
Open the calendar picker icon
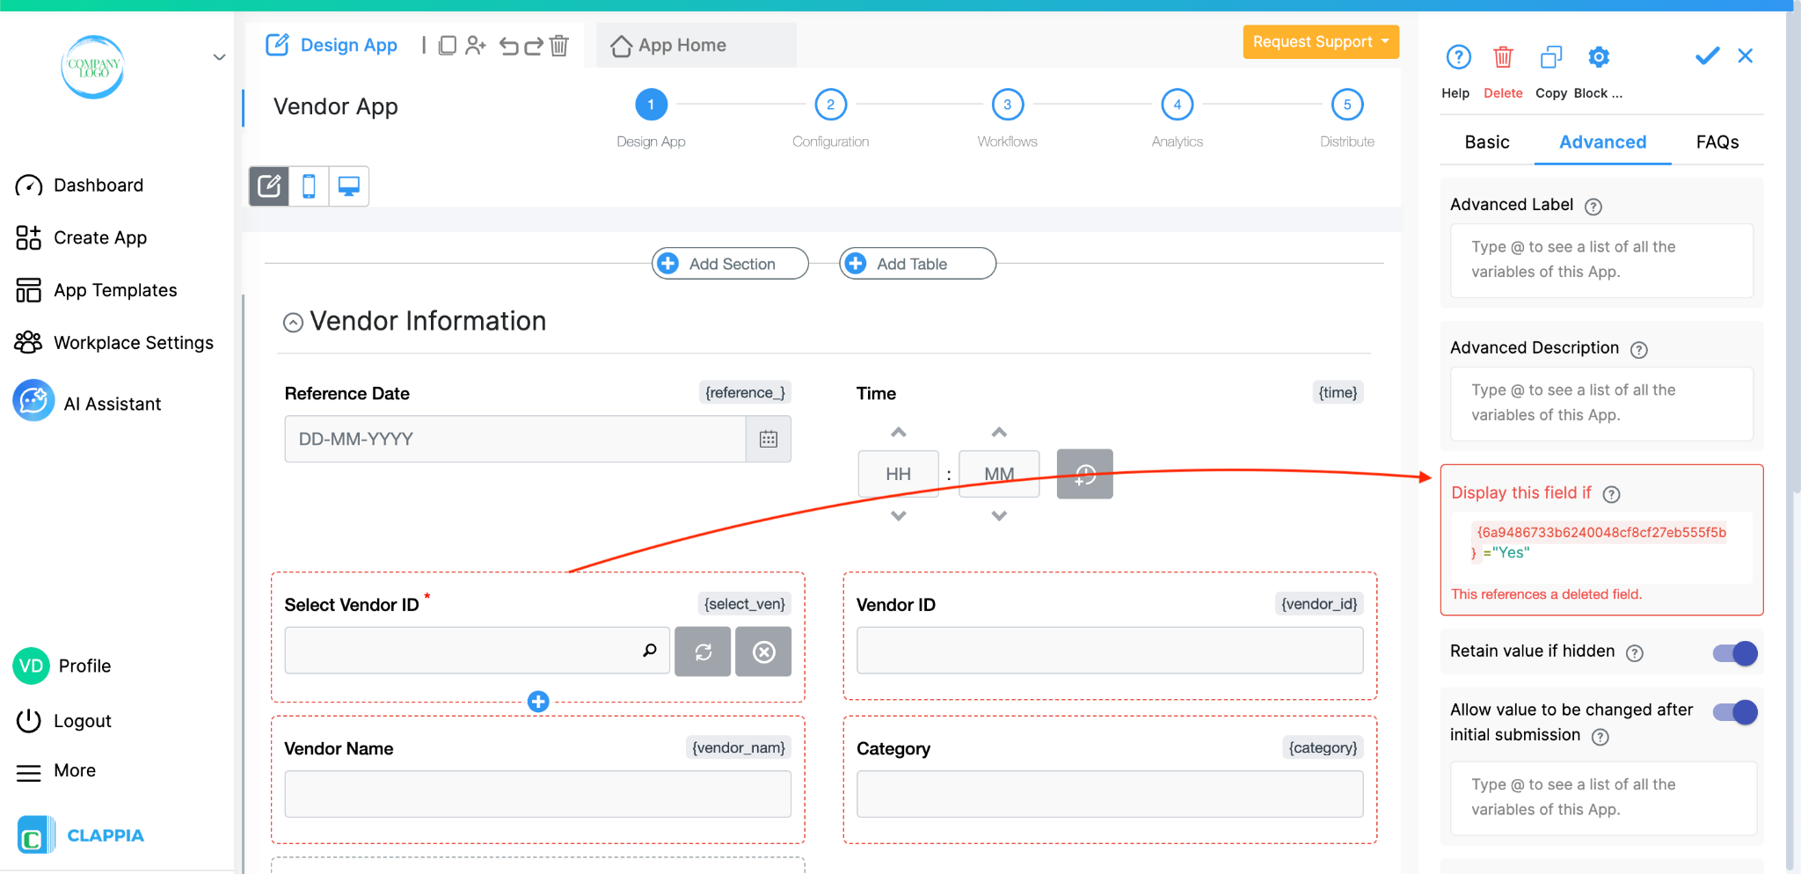pyautogui.click(x=769, y=439)
